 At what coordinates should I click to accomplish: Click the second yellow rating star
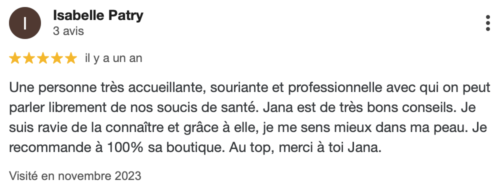(x=28, y=58)
